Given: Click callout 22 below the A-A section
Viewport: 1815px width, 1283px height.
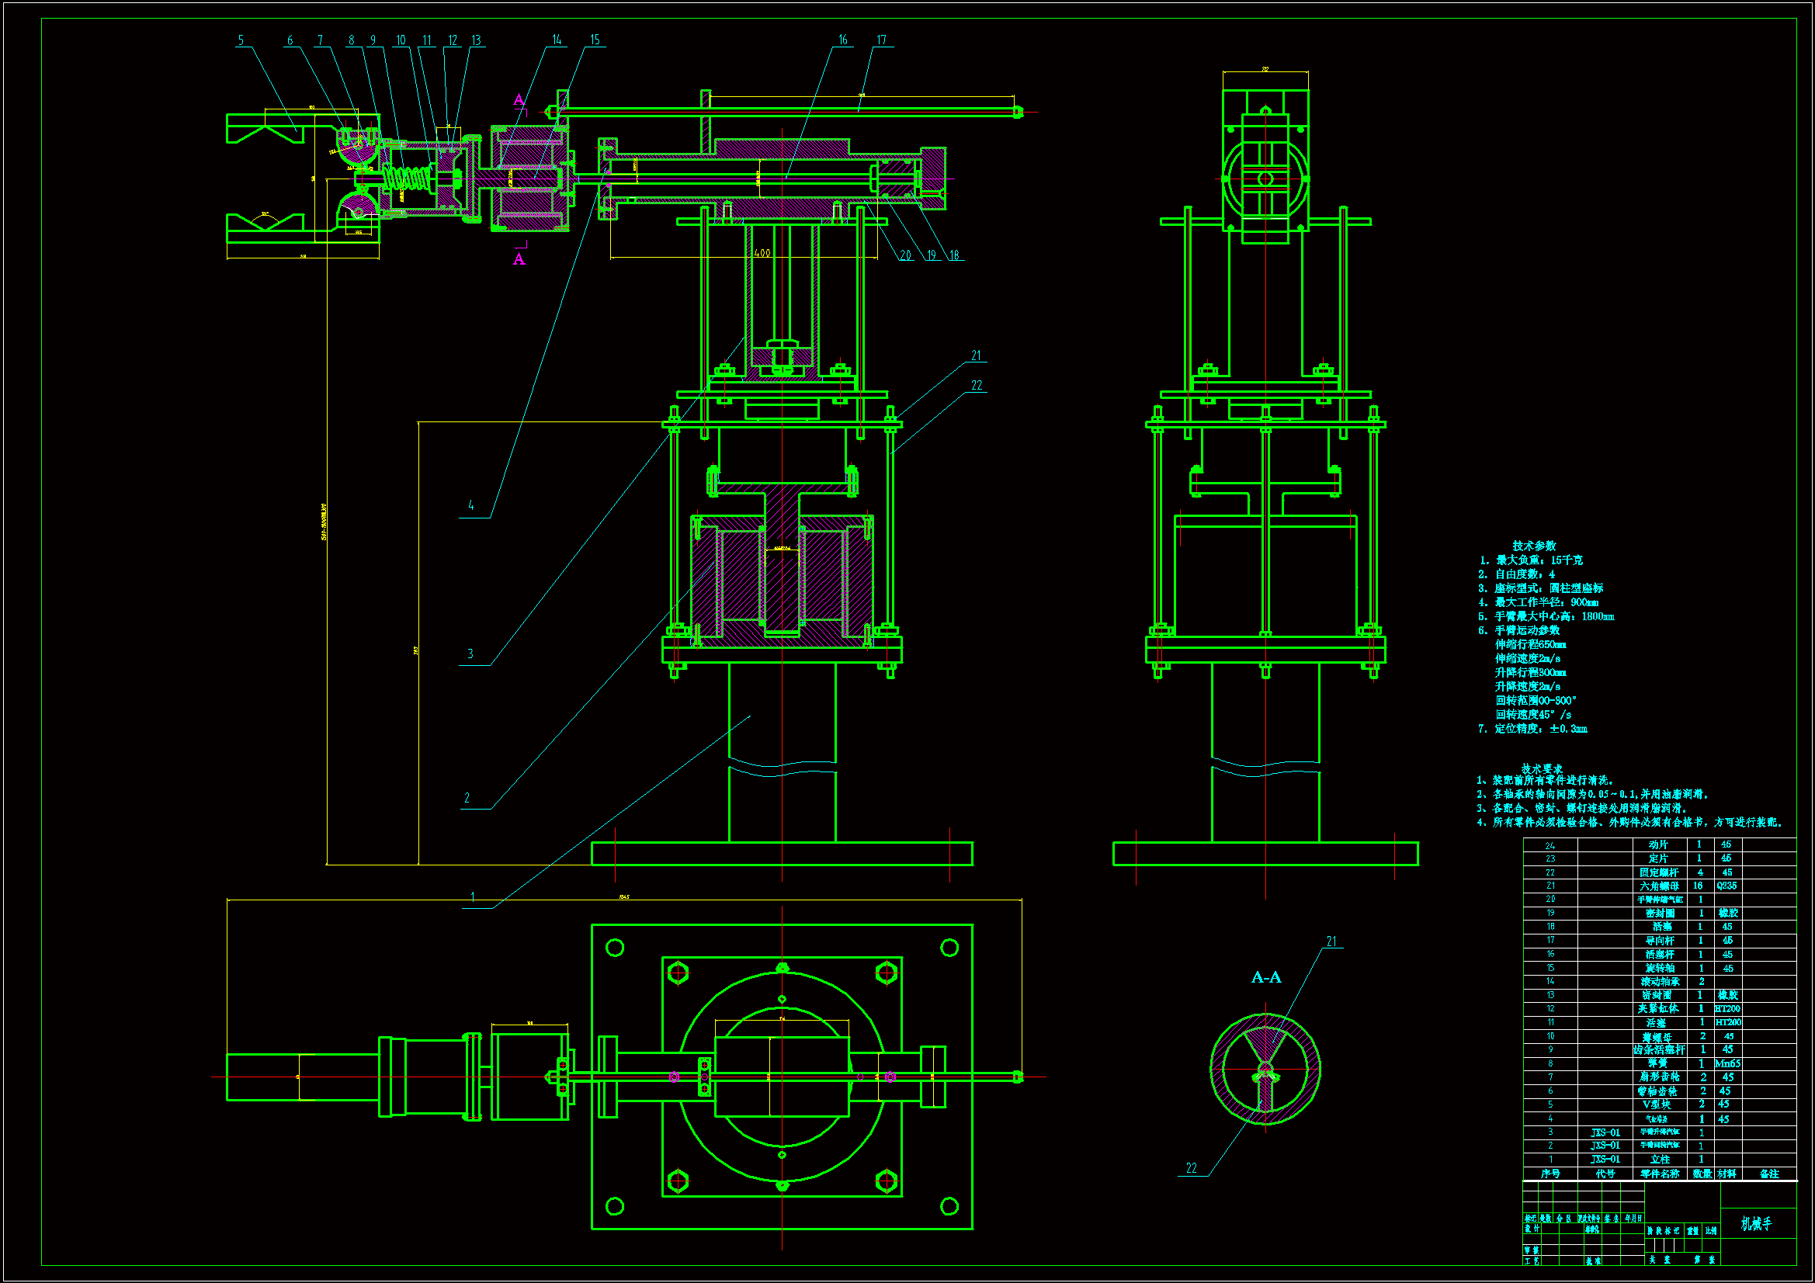Looking at the screenshot, I should (x=1192, y=1168).
